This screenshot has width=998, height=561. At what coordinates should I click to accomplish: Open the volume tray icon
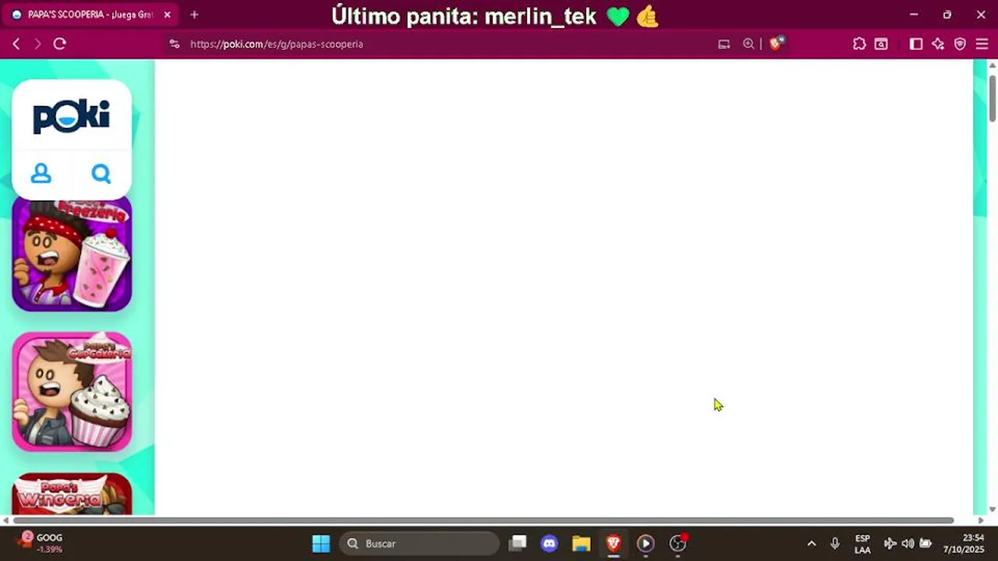point(908,544)
